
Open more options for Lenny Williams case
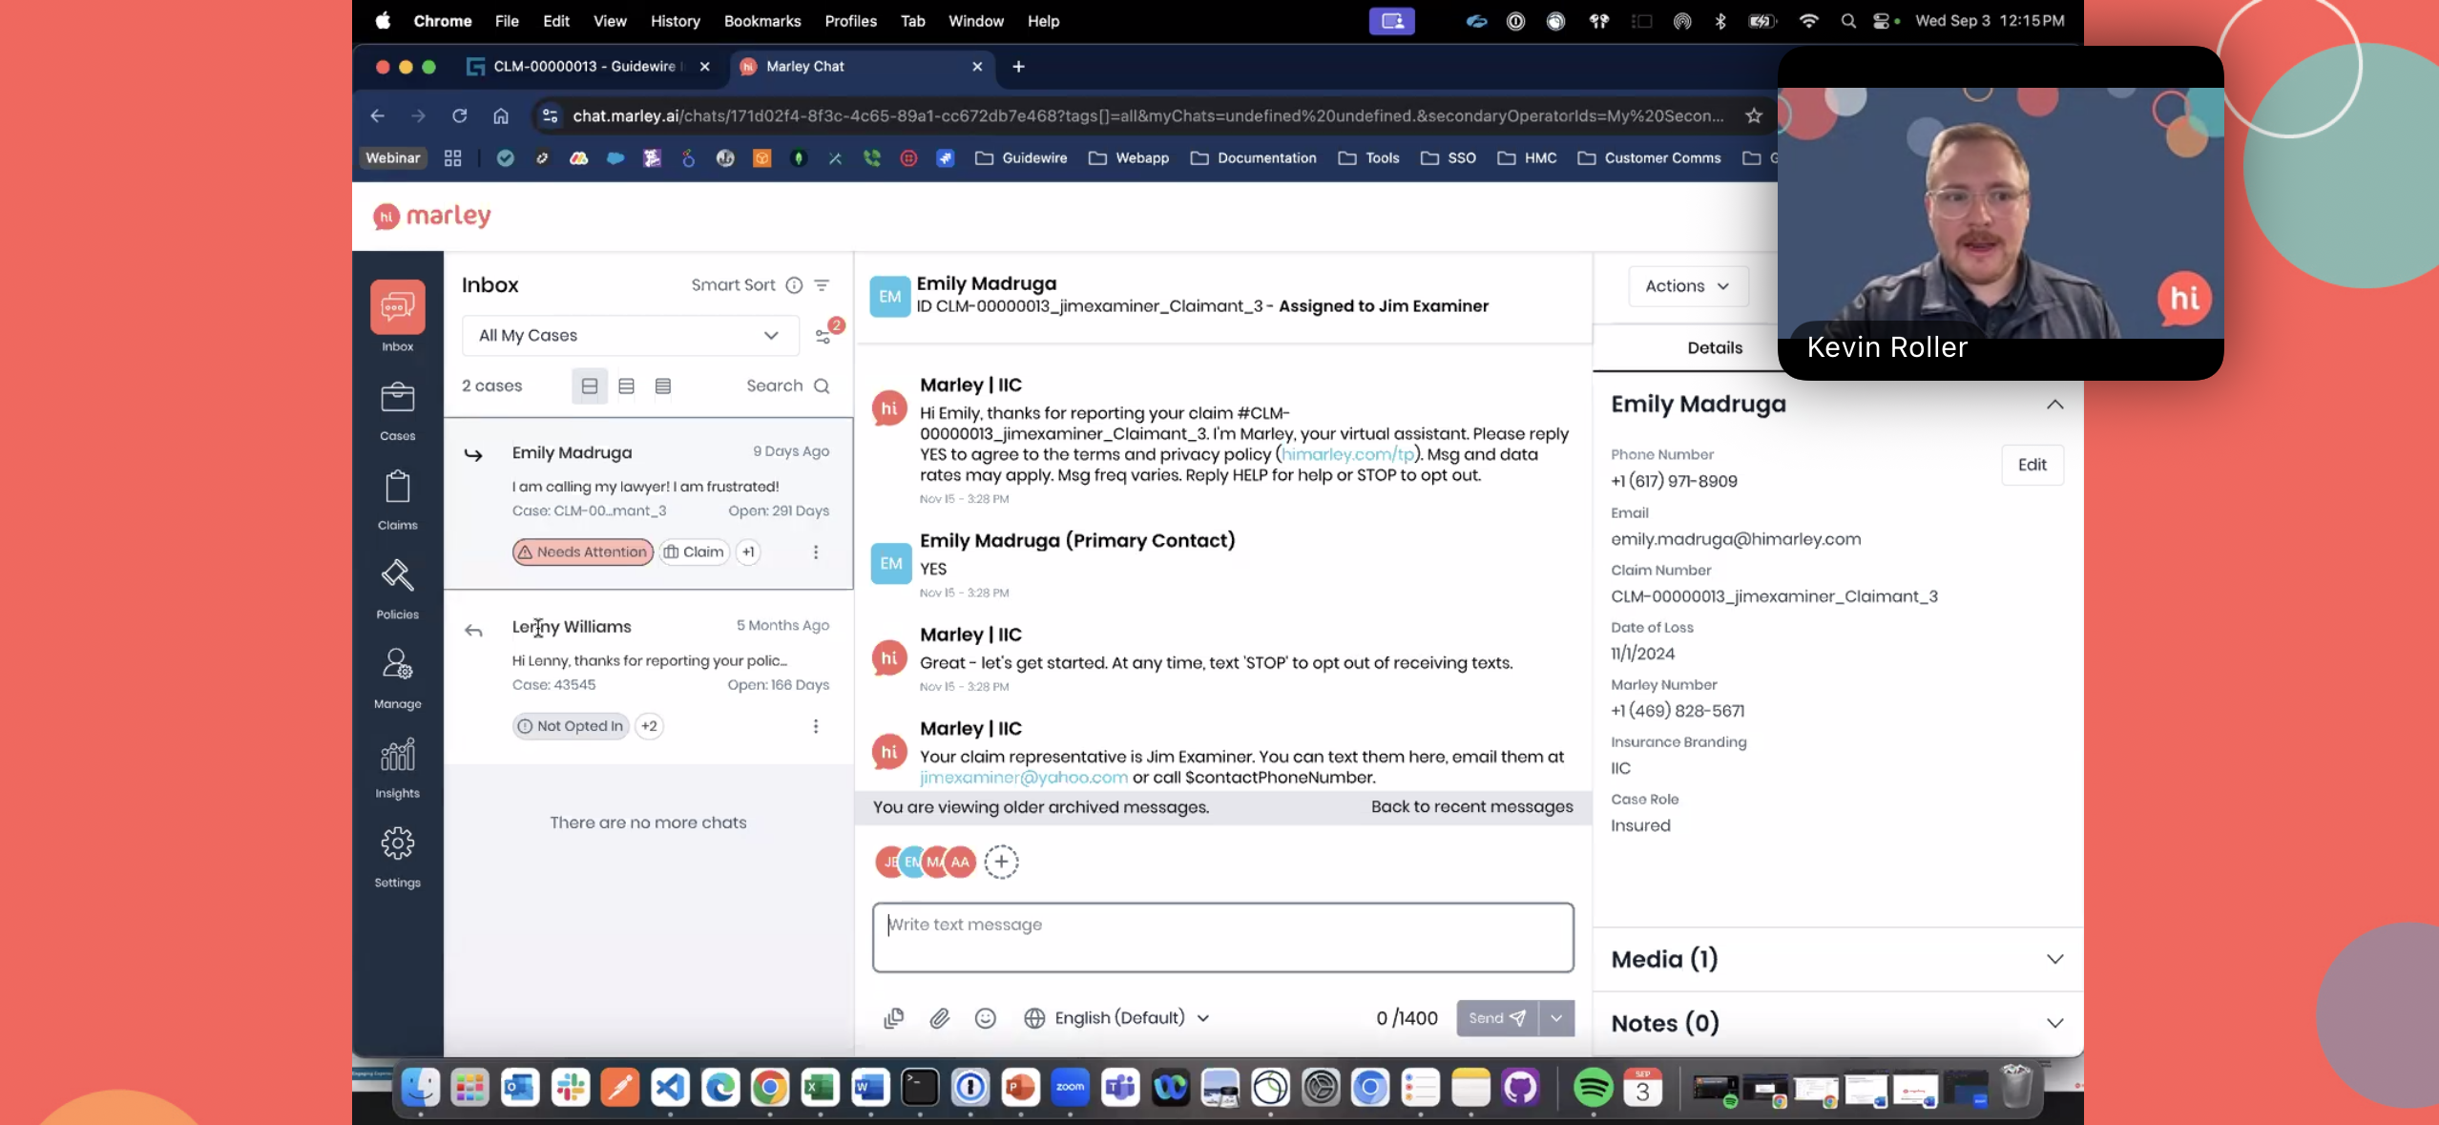[x=816, y=726]
